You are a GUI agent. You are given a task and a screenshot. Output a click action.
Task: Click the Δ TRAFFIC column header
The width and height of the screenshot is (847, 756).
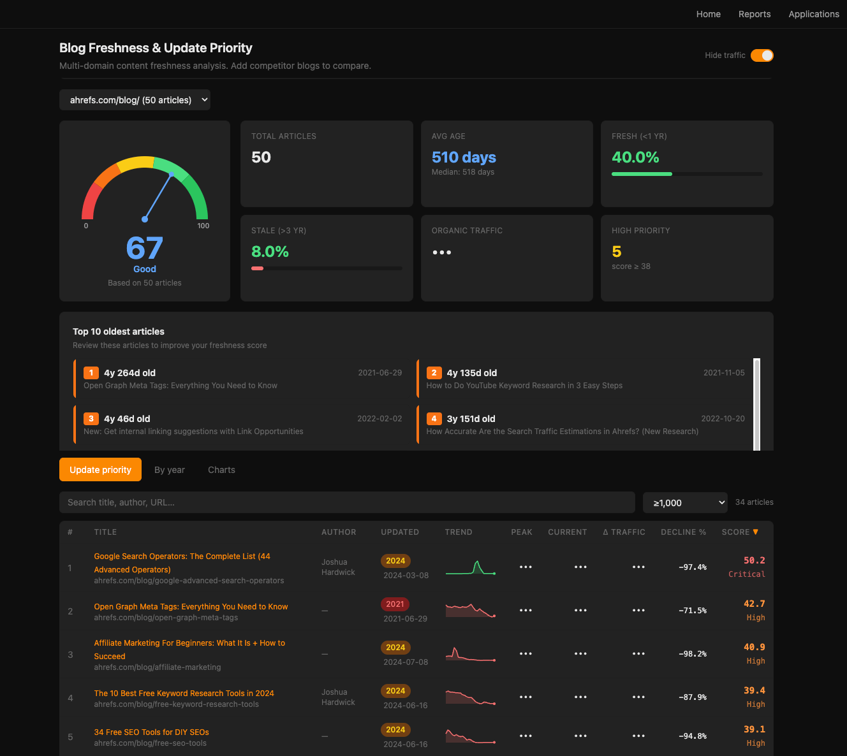624,532
